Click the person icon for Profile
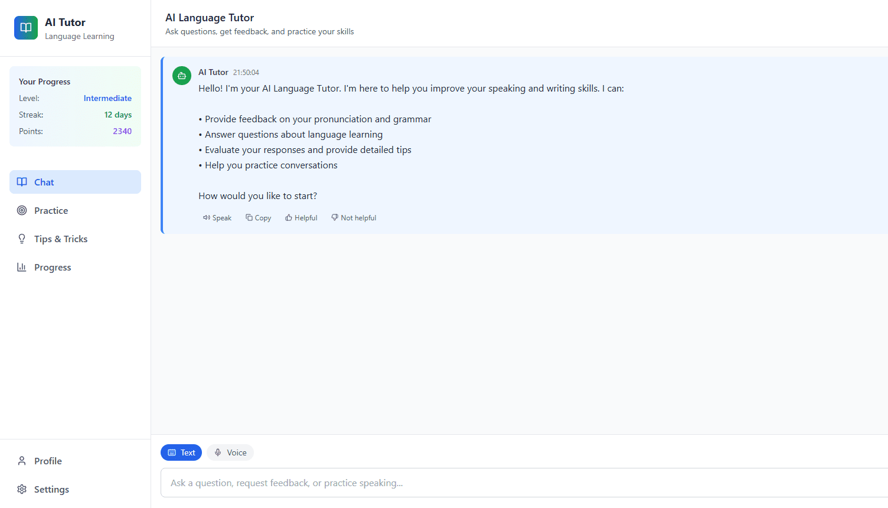Image resolution: width=888 pixels, height=508 pixels. pyautogui.click(x=22, y=461)
